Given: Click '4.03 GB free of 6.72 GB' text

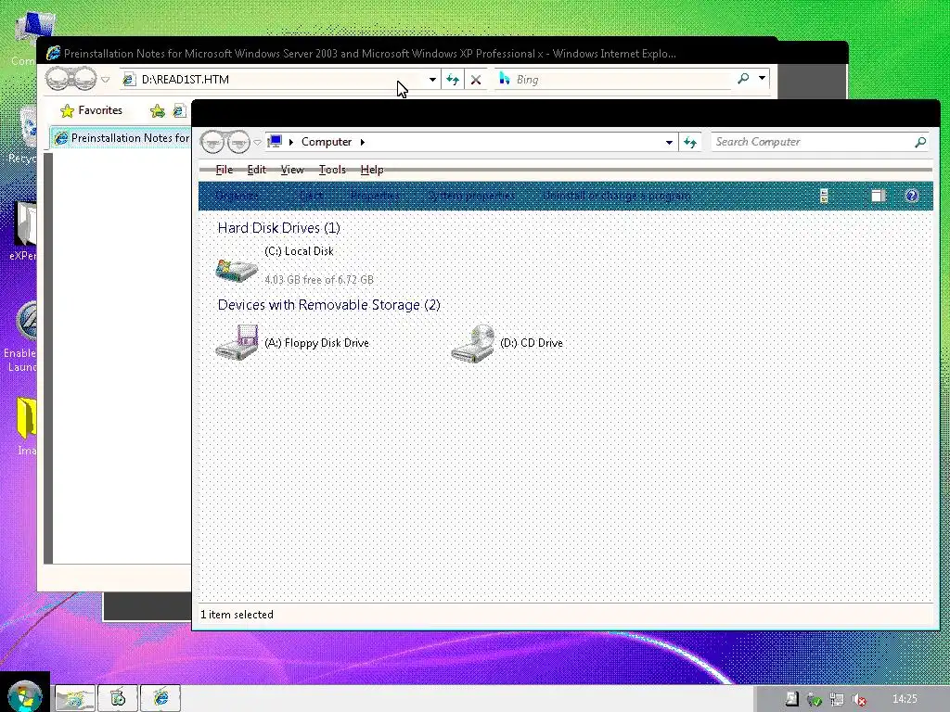Looking at the screenshot, I should tap(319, 280).
